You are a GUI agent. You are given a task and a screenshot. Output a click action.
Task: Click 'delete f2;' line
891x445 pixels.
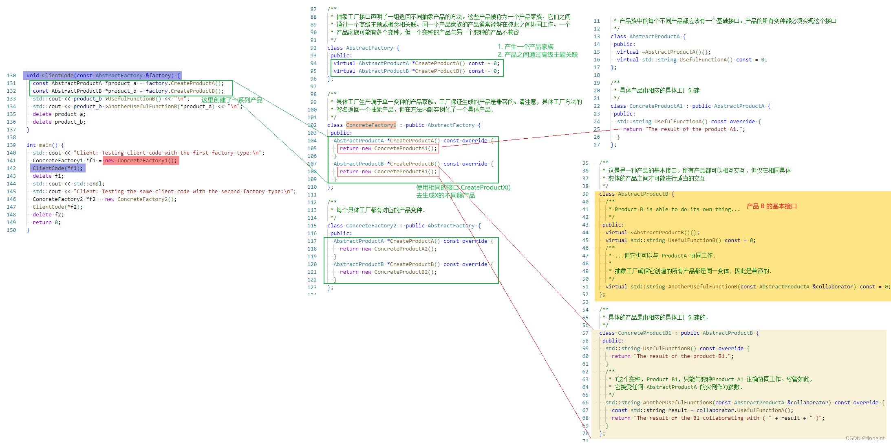coord(48,215)
